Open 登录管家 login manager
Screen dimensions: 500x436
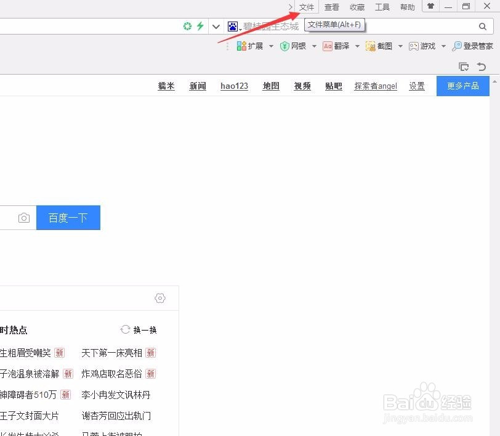tap(472, 46)
